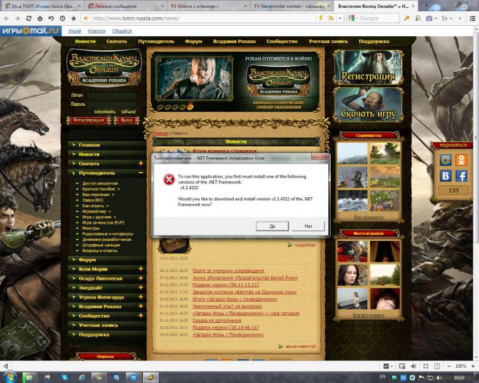
Task: Collapse the Путеводитель sidebar section
Action: tap(141, 173)
